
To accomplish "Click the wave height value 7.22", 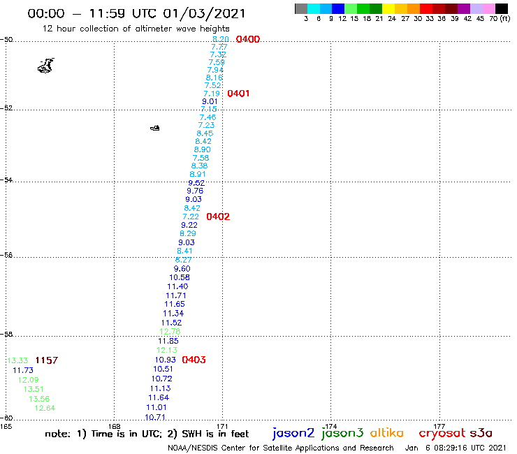I will pyautogui.click(x=191, y=217).
